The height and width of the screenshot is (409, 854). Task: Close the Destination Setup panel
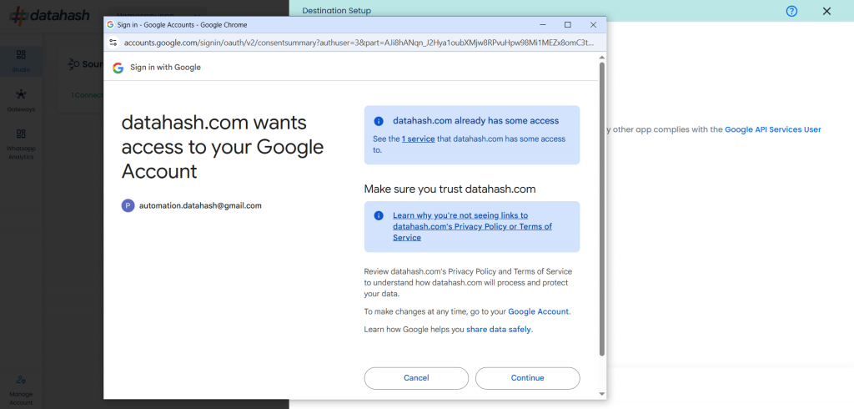[826, 11]
